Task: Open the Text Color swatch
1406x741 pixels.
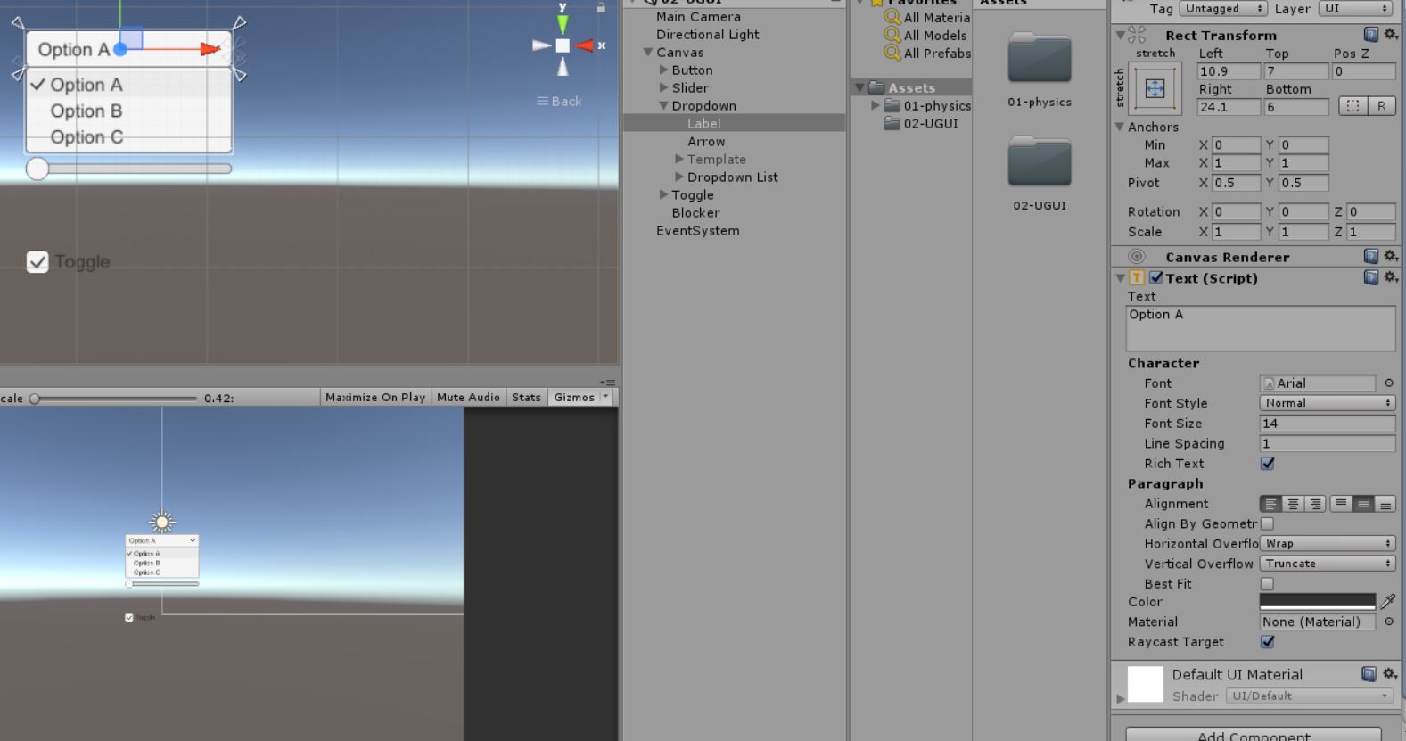Action: 1318,602
